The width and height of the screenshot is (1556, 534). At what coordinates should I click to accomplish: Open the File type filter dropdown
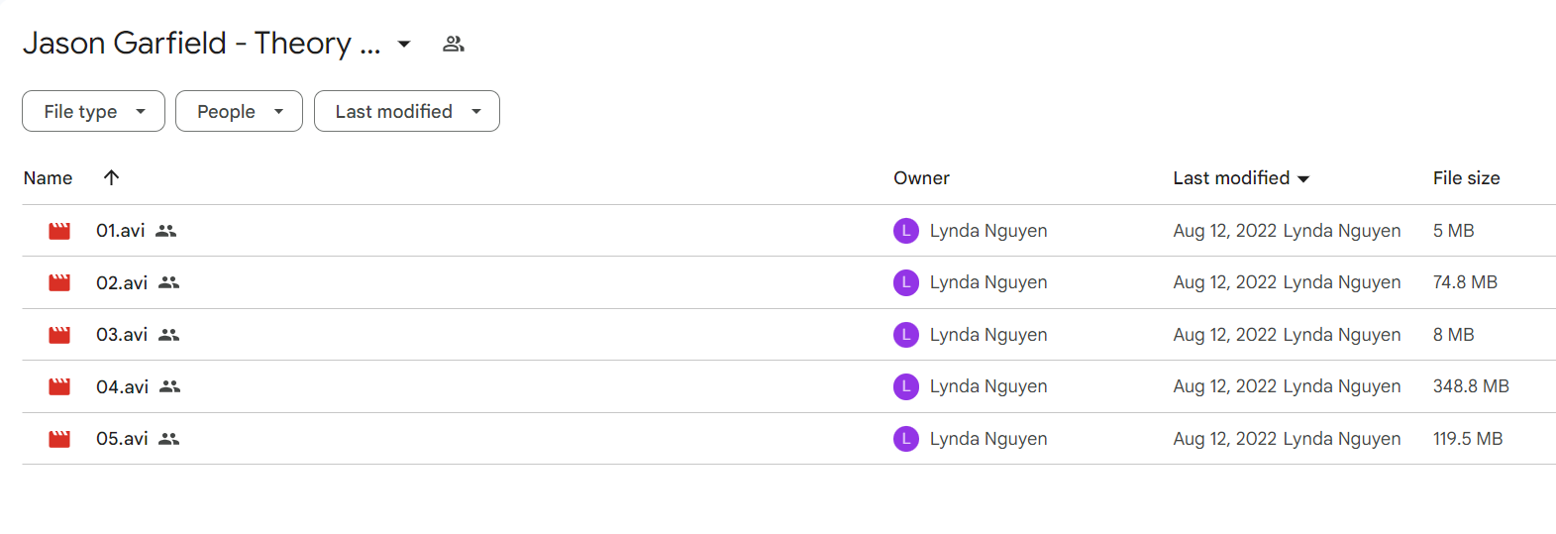tap(93, 111)
